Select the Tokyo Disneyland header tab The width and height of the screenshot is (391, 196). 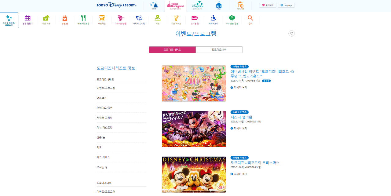(x=175, y=5)
